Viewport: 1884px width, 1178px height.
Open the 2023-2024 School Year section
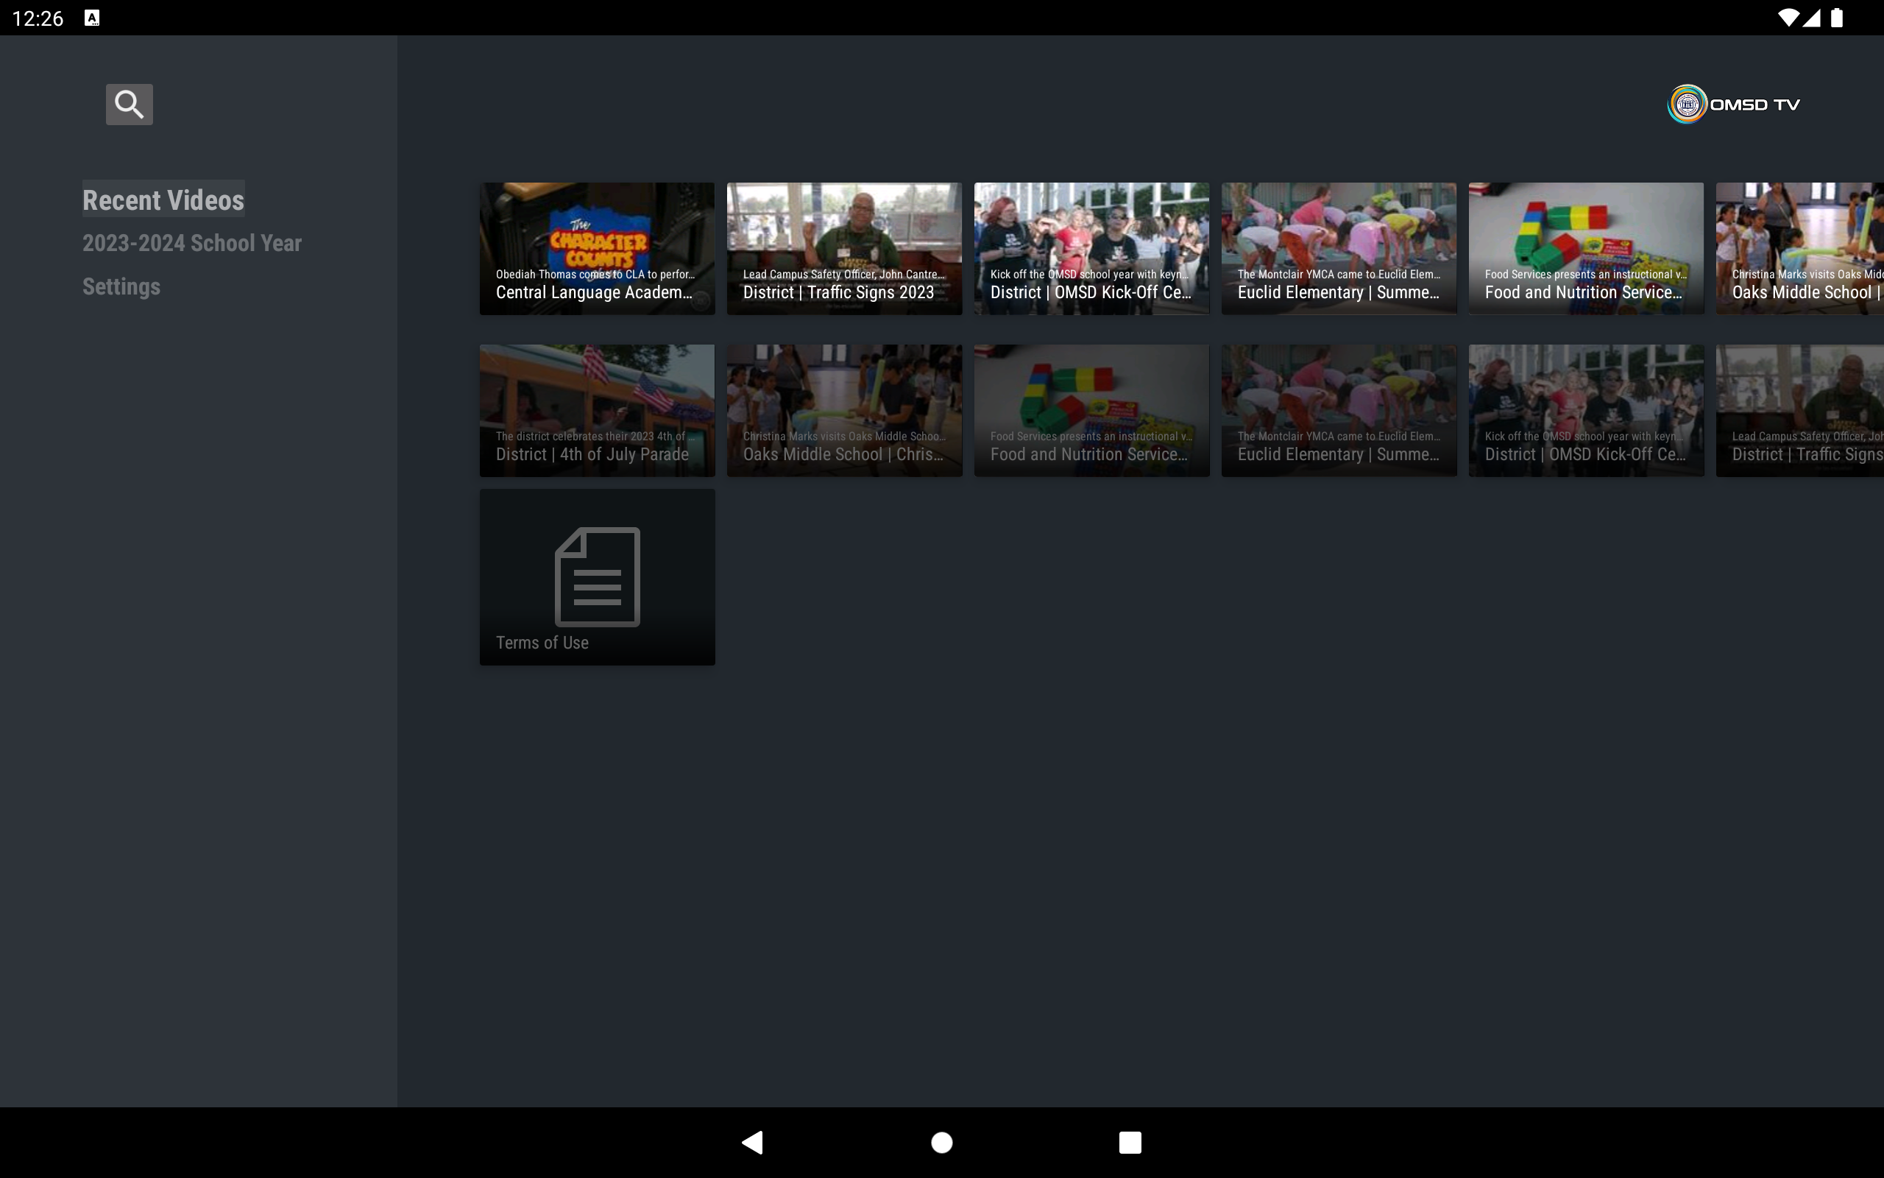tap(191, 243)
